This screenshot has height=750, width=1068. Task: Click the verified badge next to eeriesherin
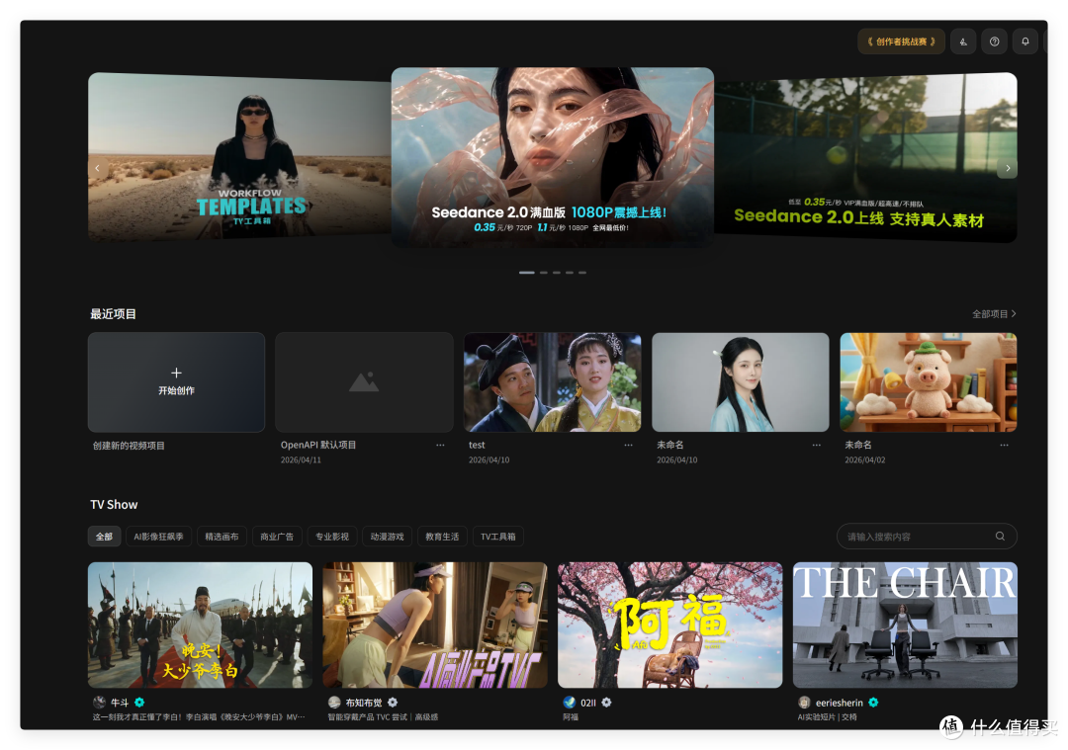(x=873, y=703)
